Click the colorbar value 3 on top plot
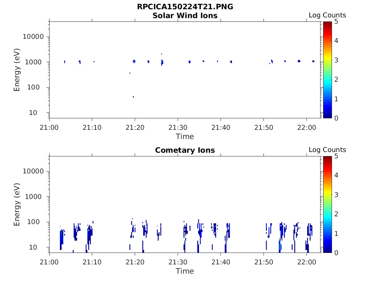 point(336,60)
